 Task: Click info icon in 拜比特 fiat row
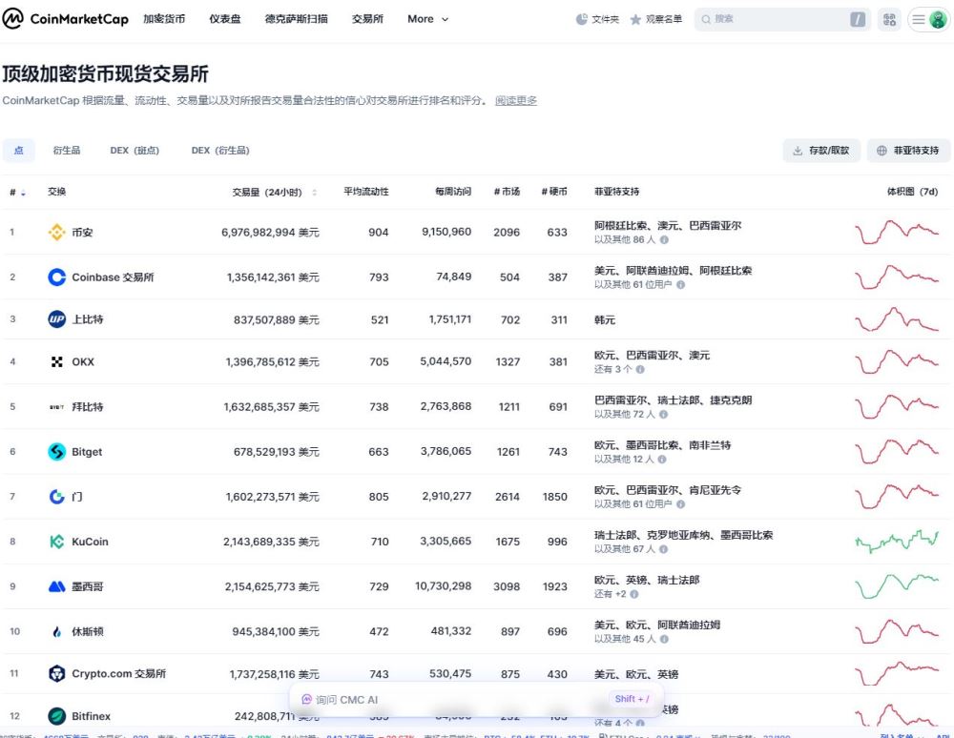(x=663, y=414)
